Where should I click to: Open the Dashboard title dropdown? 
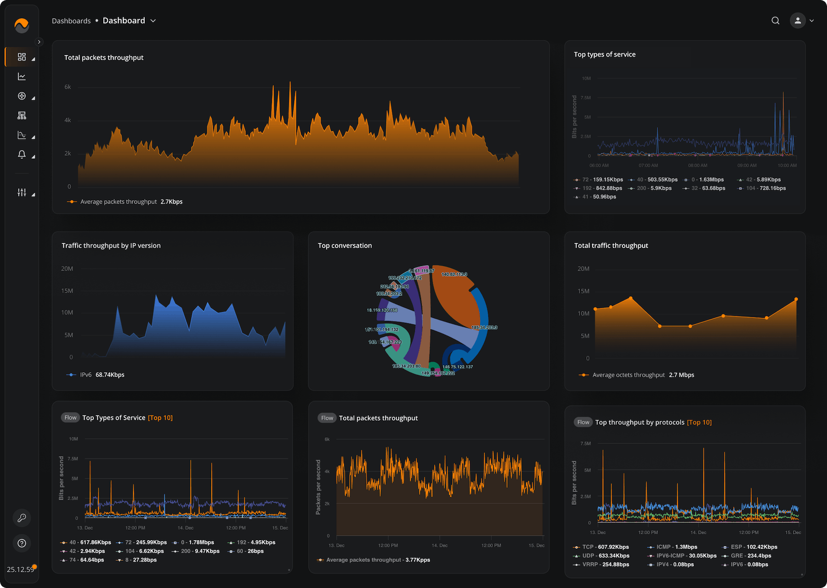(153, 21)
